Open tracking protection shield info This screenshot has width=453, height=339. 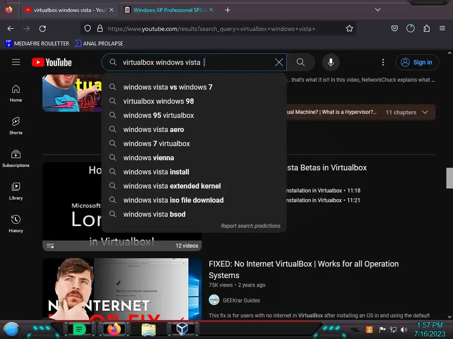(x=88, y=29)
